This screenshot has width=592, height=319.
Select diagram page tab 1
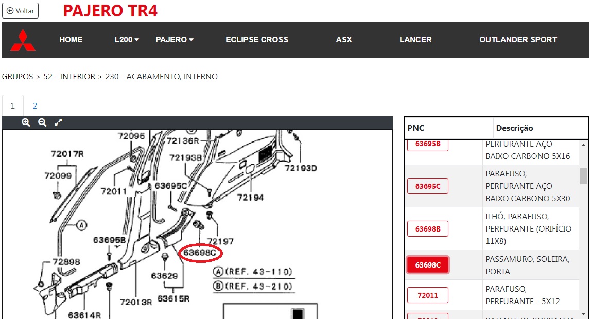pos(13,106)
